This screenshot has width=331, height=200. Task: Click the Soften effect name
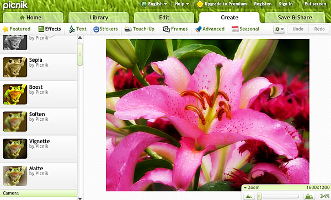37,114
